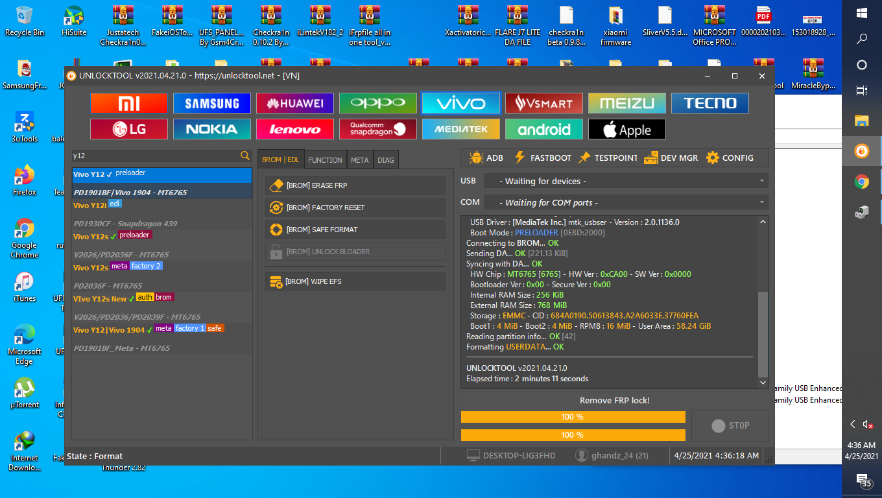This screenshot has height=498, width=882.
Task: Run [BROM] SAFE FORMAT
Action: click(x=355, y=230)
